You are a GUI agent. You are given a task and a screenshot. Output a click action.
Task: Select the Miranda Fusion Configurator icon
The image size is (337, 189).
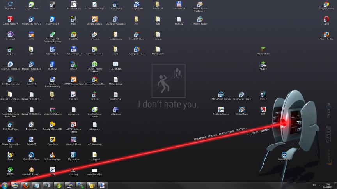click(x=200, y=7)
